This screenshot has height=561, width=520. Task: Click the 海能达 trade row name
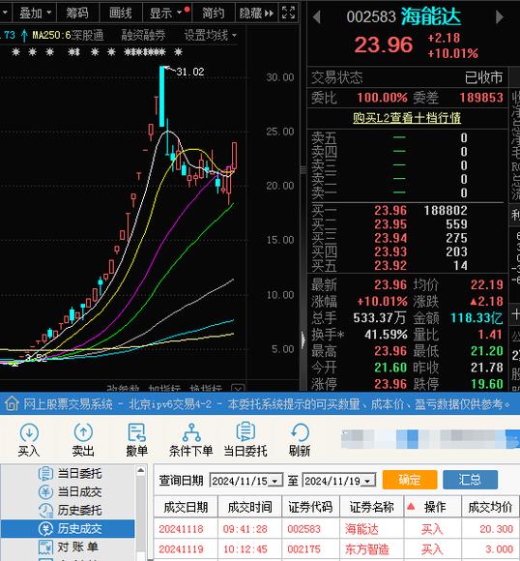(361, 529)
